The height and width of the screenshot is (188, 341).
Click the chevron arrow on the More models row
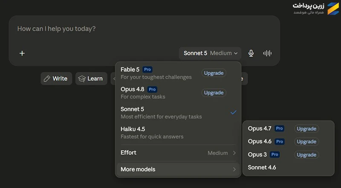(234, 169)
